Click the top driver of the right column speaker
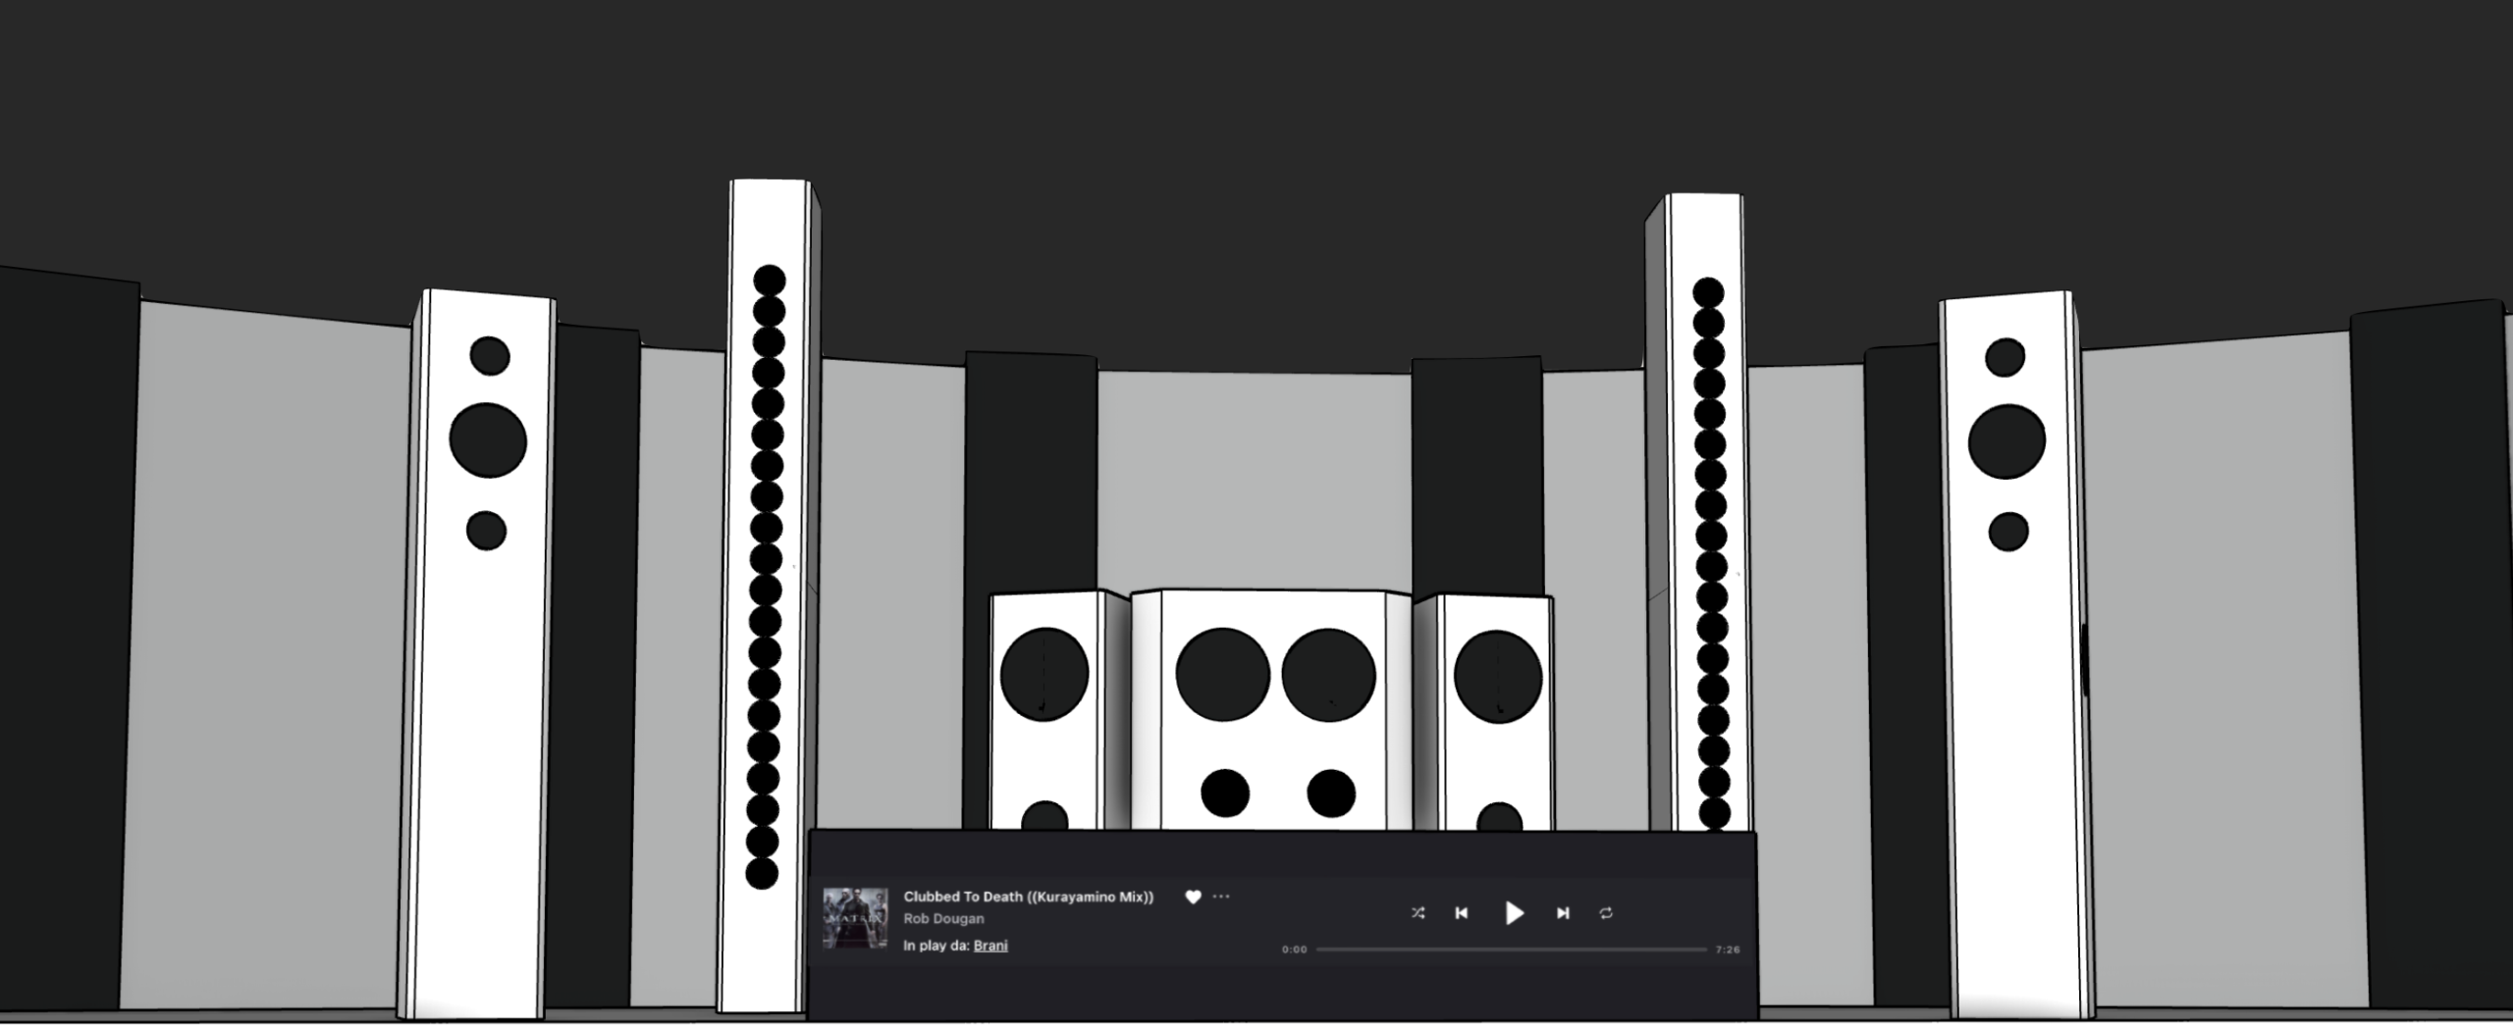This screenshot has height=1026, width=2513. click(1708, 292)
